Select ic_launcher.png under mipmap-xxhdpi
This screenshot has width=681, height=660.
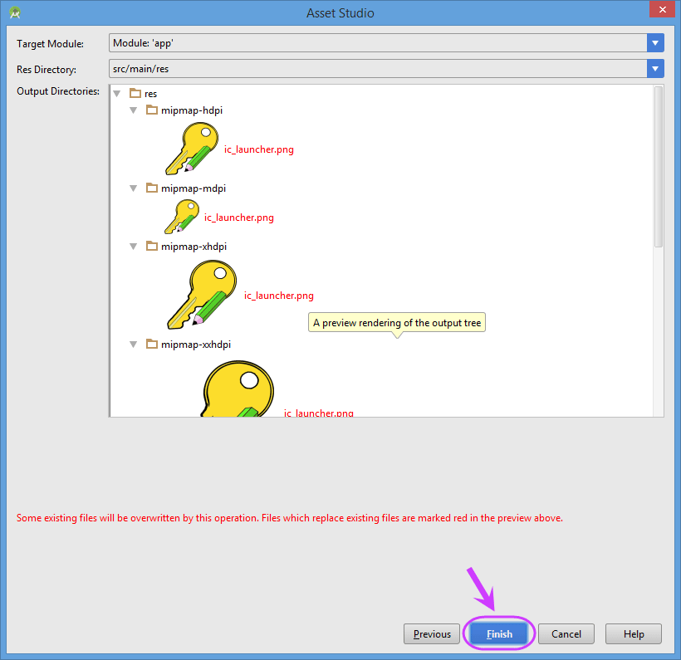(319, 413)
